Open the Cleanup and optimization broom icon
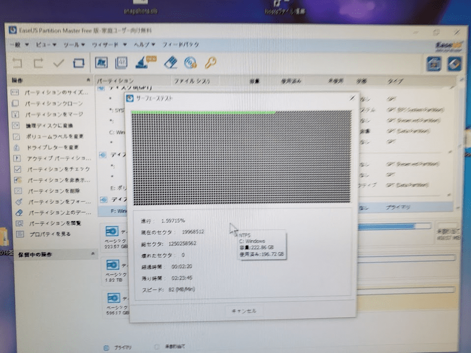This screenshot has width=471, height=353. (146, 62)
